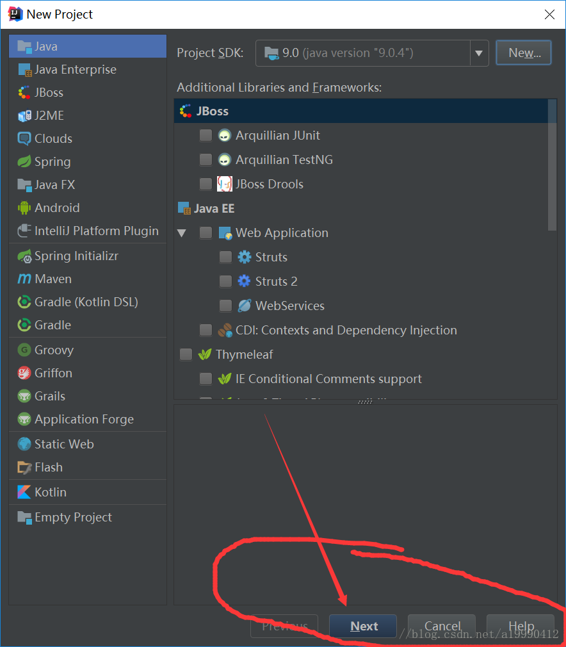Select the Gradle (Kotlin DSL) icon

click(x=24, y=302)
